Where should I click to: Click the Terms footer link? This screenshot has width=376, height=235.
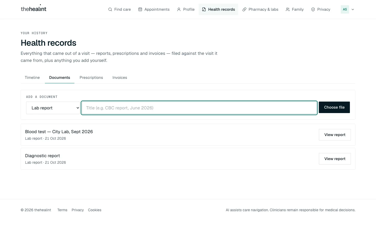click(62, 210)
